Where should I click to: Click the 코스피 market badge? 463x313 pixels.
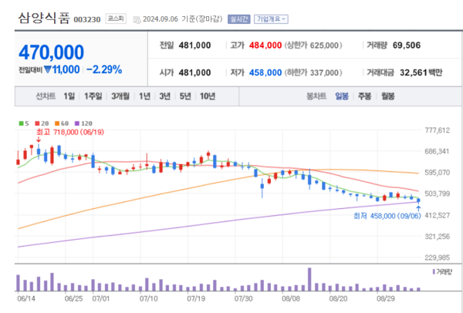pos(116,19)
